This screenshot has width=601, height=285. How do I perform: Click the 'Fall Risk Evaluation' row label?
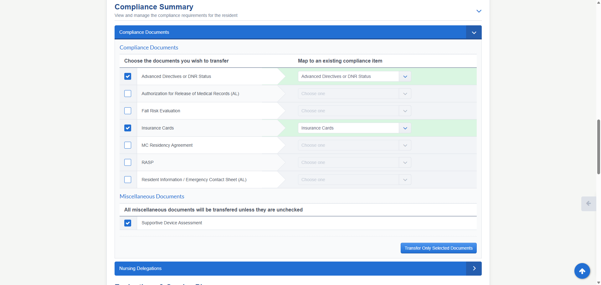tap(161, 111)
